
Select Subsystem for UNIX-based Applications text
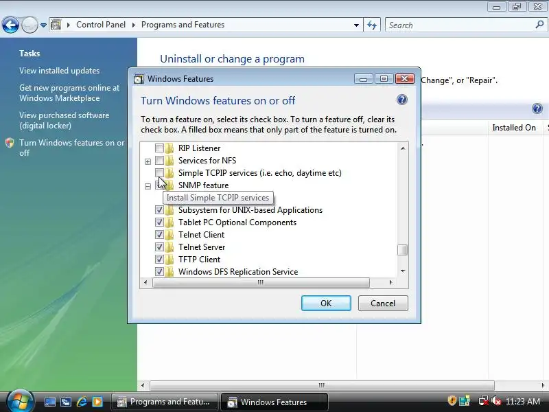click(x=250, y=210)
